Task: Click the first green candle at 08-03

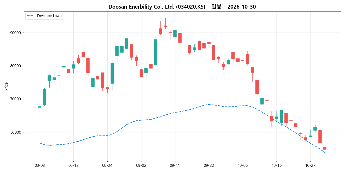Action: [x=40, y=107]
